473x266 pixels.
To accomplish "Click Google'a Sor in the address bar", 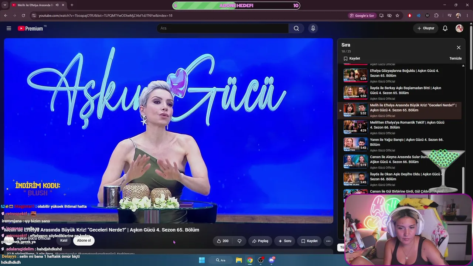I will (x=362, y=16).
